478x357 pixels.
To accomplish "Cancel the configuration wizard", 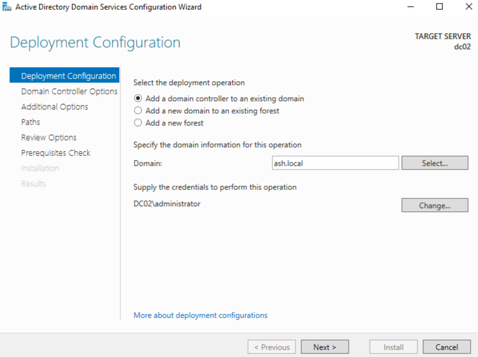I will pyautogui.click(x=447, y=347).
